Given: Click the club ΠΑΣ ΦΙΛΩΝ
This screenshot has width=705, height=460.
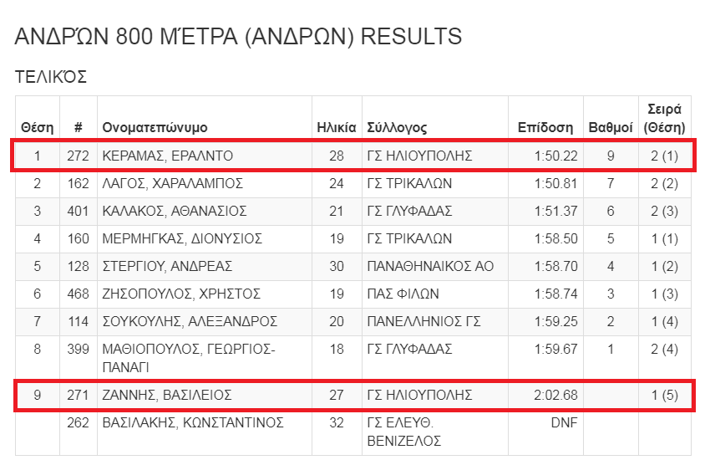Looking at the screenshot, I should point(403,294).
